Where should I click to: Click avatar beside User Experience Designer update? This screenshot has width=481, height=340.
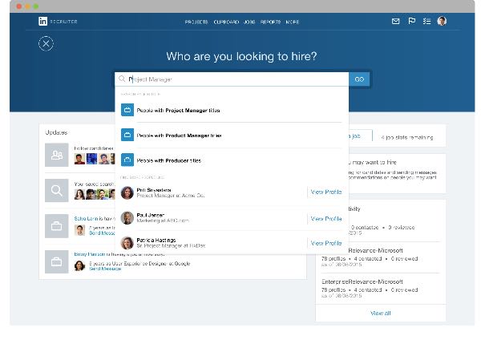pyautogui.click(x=79, y=265)
